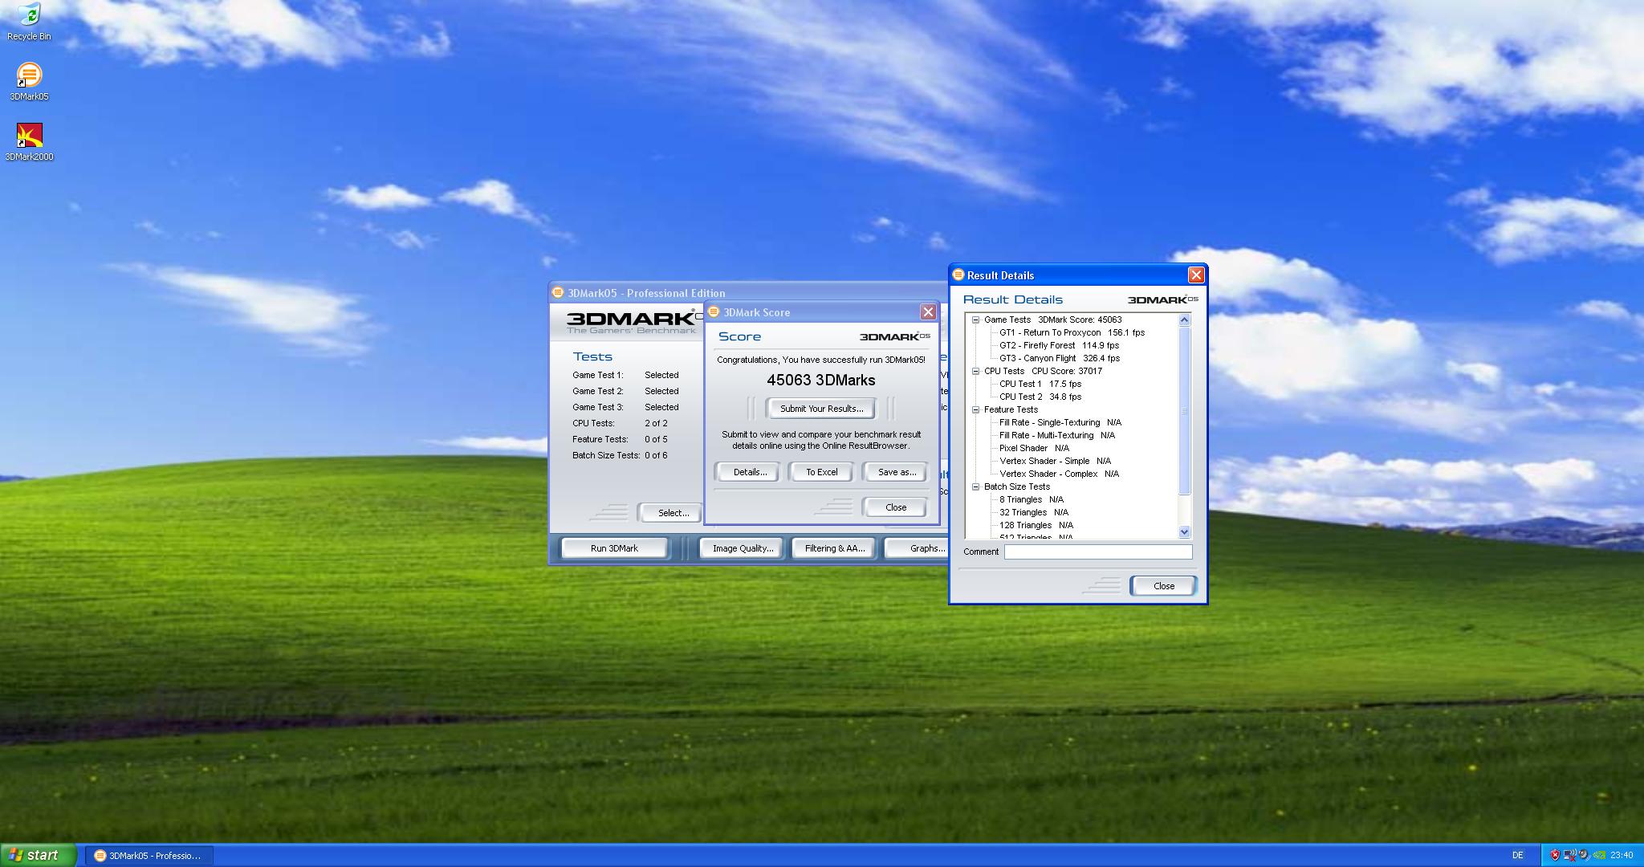The height and width of the screenshot is (867, 1644).
Task: Click the Save as... button
Action: click(x=896, y=472)
